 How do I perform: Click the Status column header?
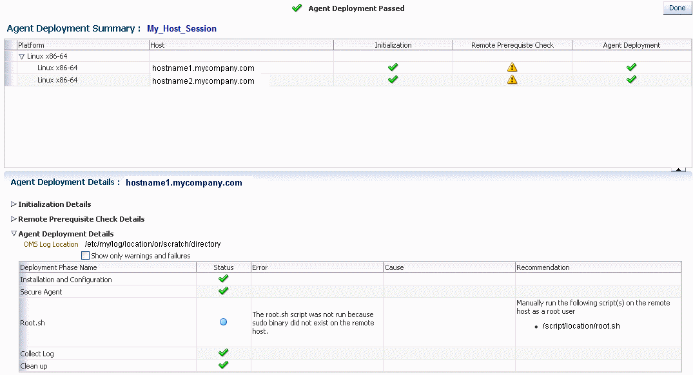click(x=223, y=267)
